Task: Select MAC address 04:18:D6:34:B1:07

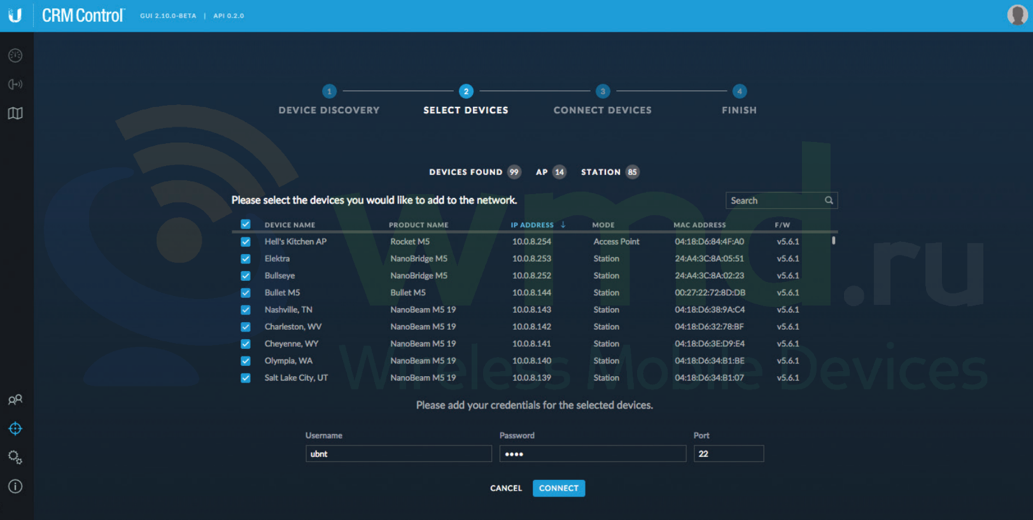Action: point(709,378)
